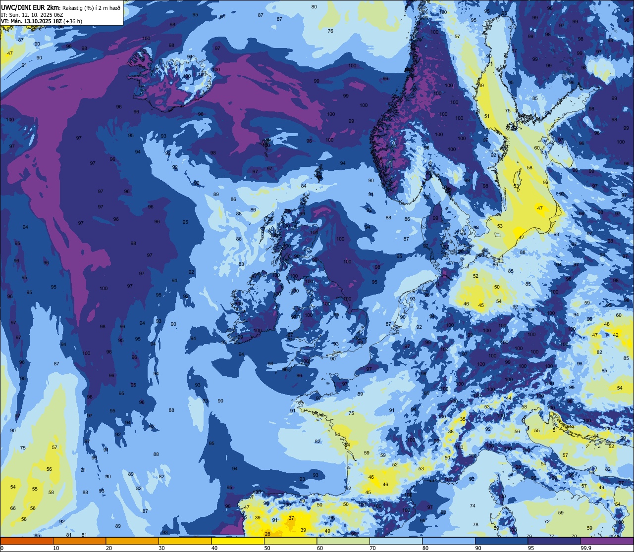Click the humidity value '42' at eastern edge
Image resolution: width=634 pixels, height=552 pixels.
coord(616,335)
